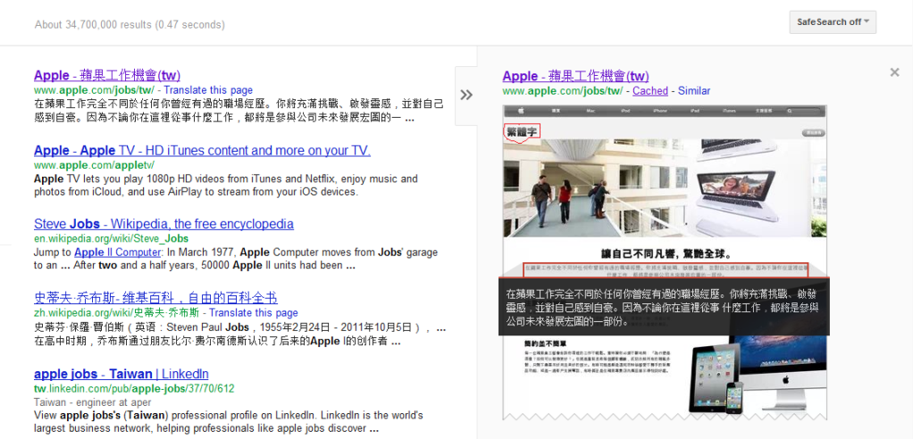This screenshot has height=439, width=913.
Task: Click the dark highlighted snippet text box
Action: coord(664,306)
